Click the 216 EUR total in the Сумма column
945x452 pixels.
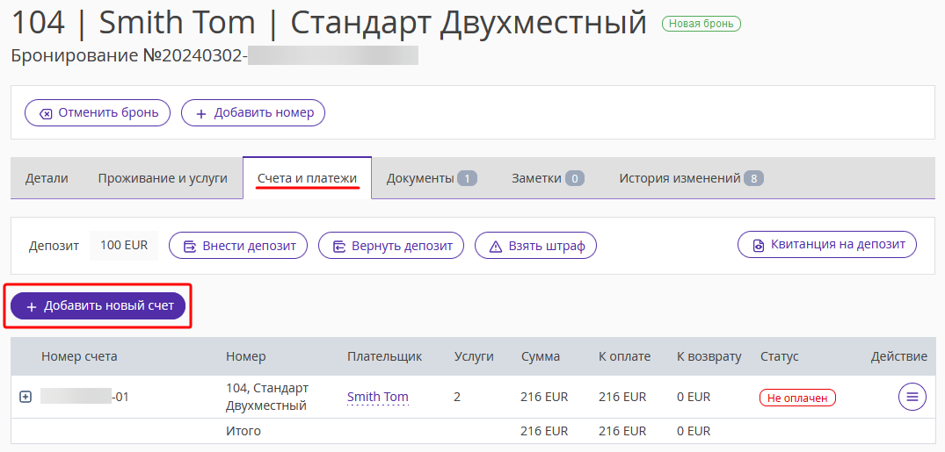(x=544, y=431)
